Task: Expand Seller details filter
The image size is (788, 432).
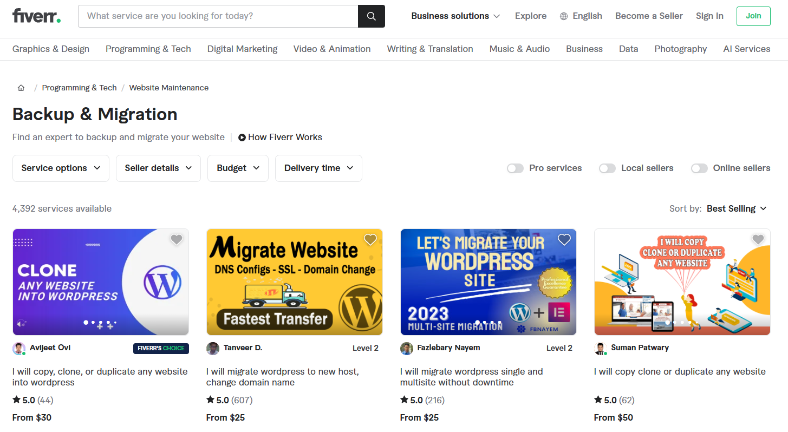Action: pos(158,168)
